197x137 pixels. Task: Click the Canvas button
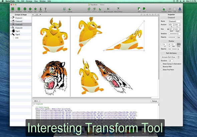point(155,101)
